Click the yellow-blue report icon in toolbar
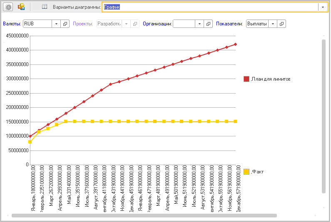This screenshot has width=331, height=222. (21, 7)
